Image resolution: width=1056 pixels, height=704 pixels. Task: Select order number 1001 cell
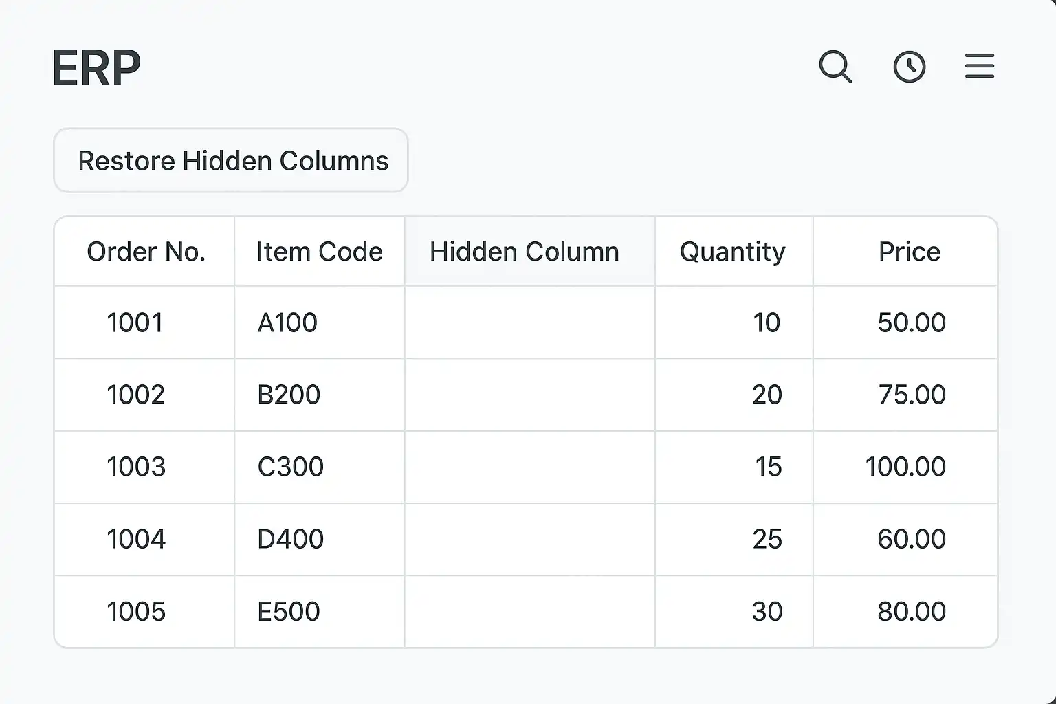coord(135,322)
